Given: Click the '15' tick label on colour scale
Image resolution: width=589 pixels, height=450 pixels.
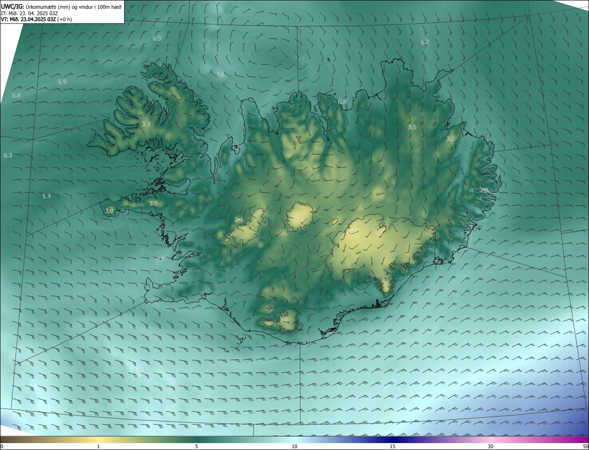Looking at the screenshot, I should click(x=393, y=446).
